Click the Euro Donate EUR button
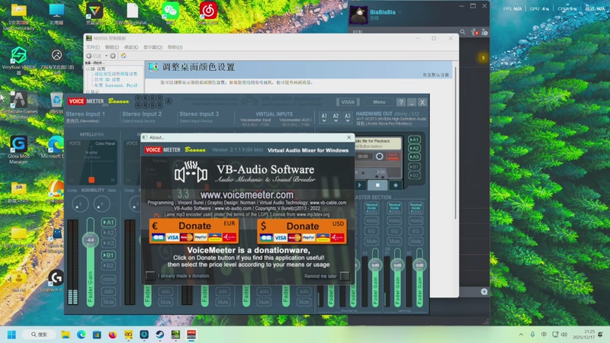 coord(194,231)
